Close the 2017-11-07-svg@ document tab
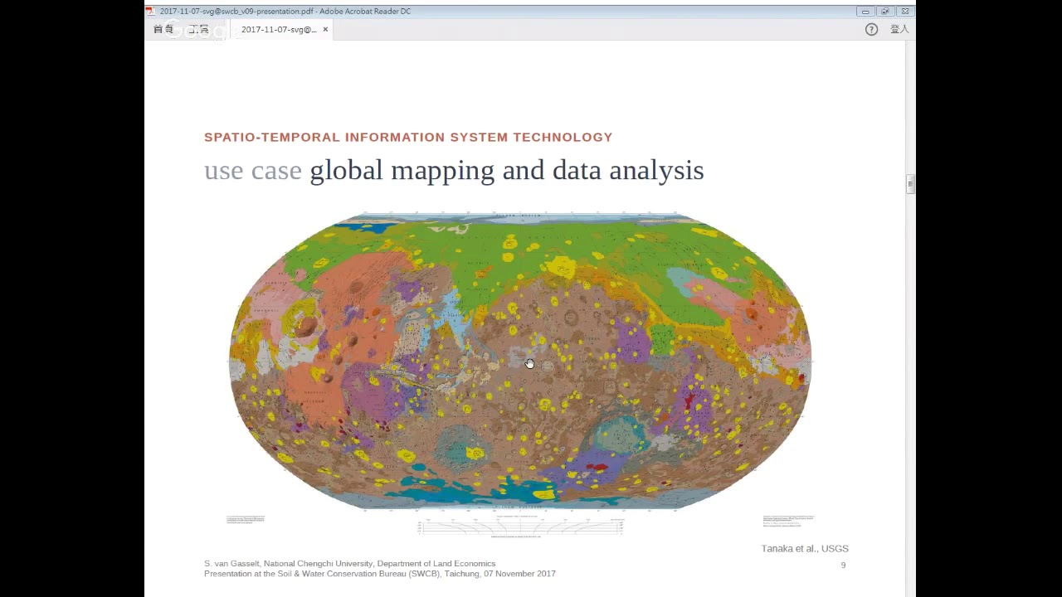This screenshot has width=1062, height=597. click(325, 29)
